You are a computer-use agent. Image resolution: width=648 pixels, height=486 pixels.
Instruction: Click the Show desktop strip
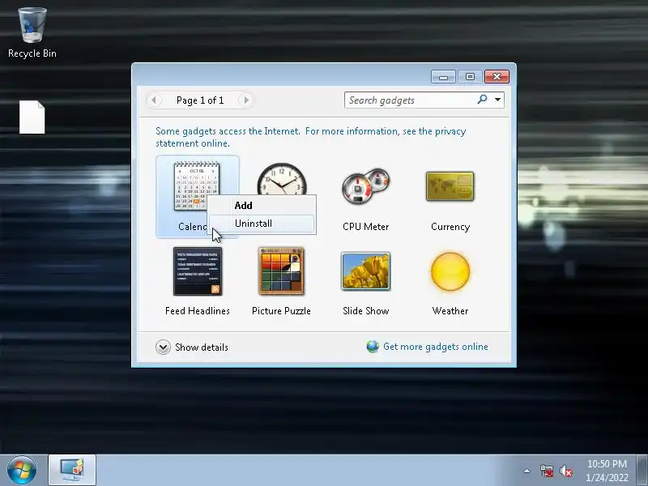click(642, 471)
